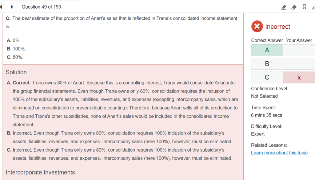The image size is (315, 180).
Task: Click the Correct Answer C cell
Action: point(267,77)
